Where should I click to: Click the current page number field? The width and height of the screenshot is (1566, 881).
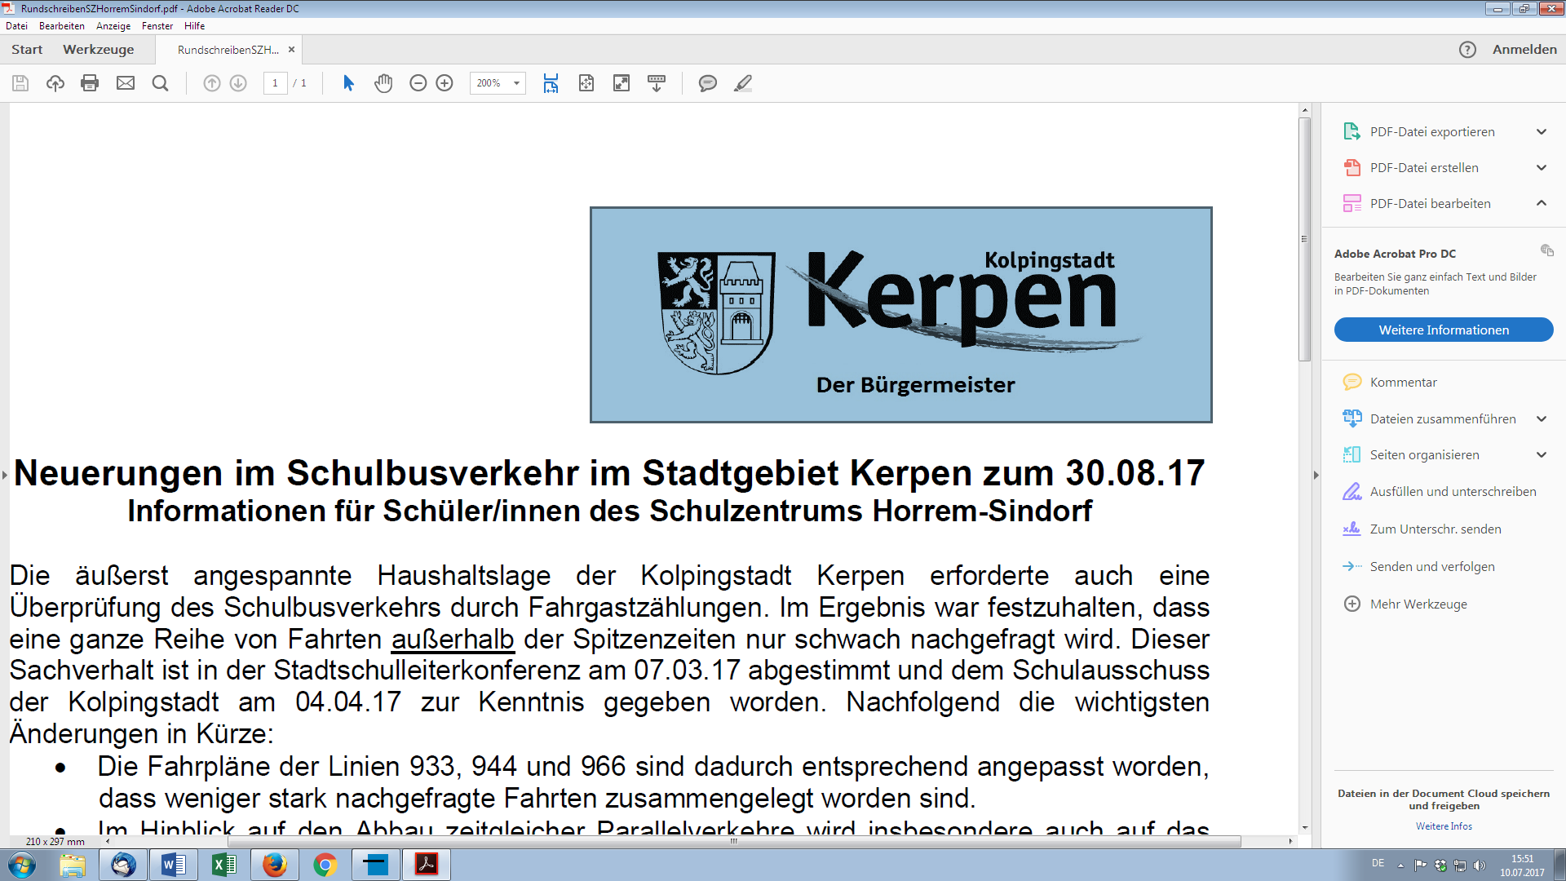275,83
